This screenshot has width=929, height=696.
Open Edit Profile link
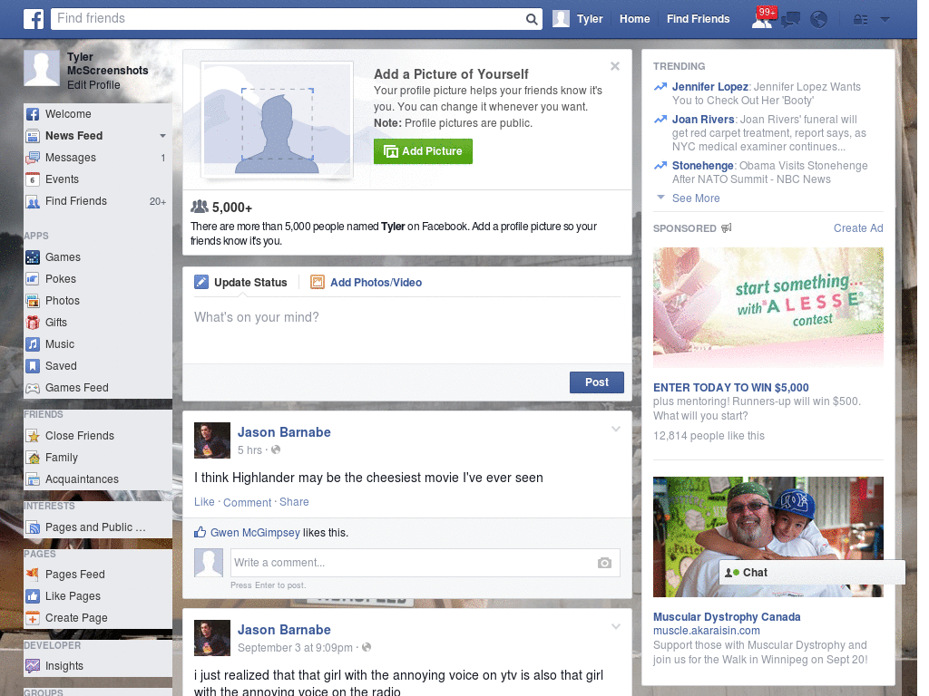[93, 85]
